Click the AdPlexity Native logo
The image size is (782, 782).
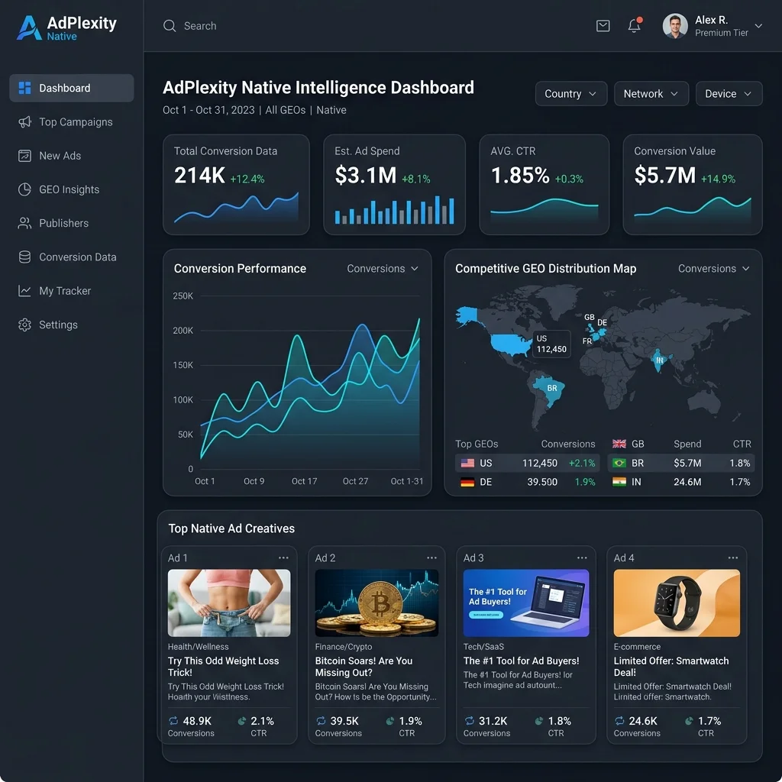[x=66, y=27]
